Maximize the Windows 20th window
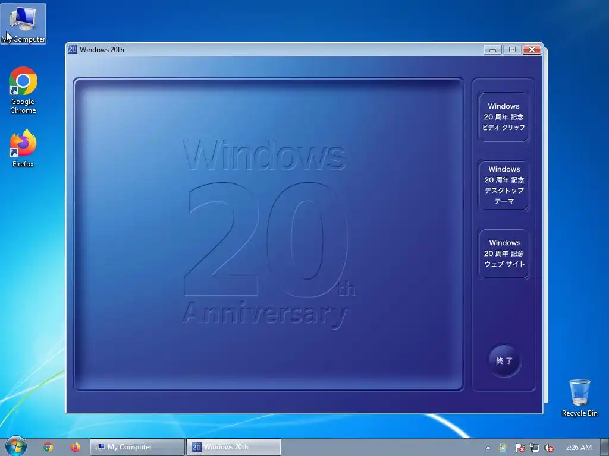The width and height of the screenshot is (609, 456). [512, 50]
